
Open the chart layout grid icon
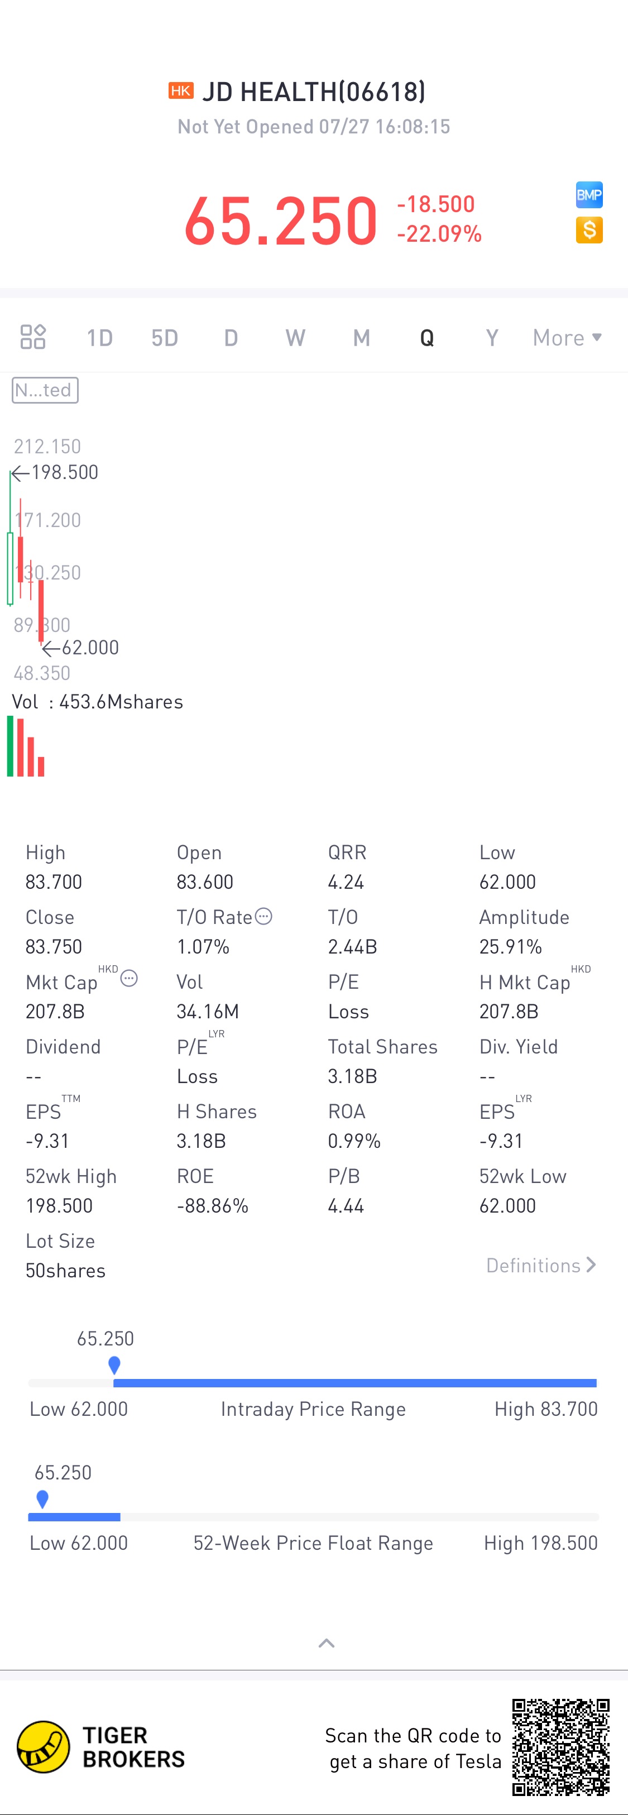(33, 337)
